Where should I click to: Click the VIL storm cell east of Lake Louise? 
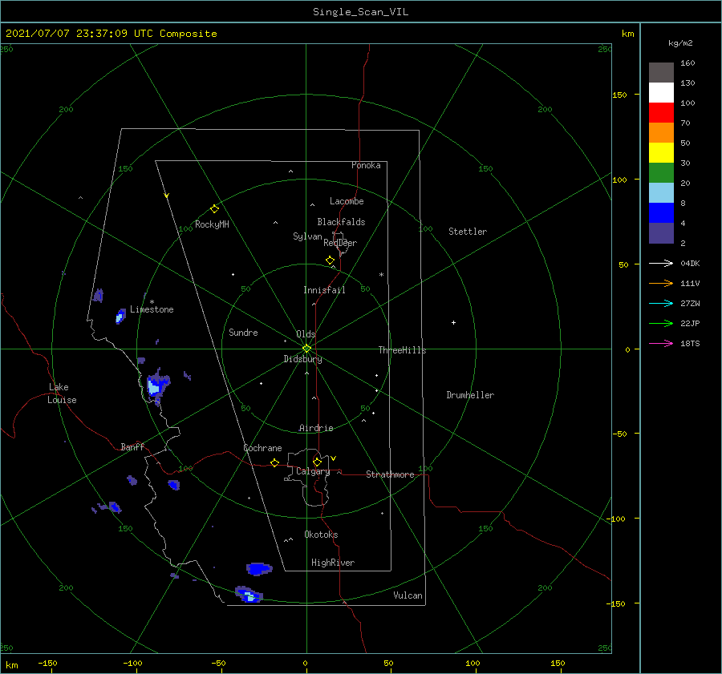(157, 384)
